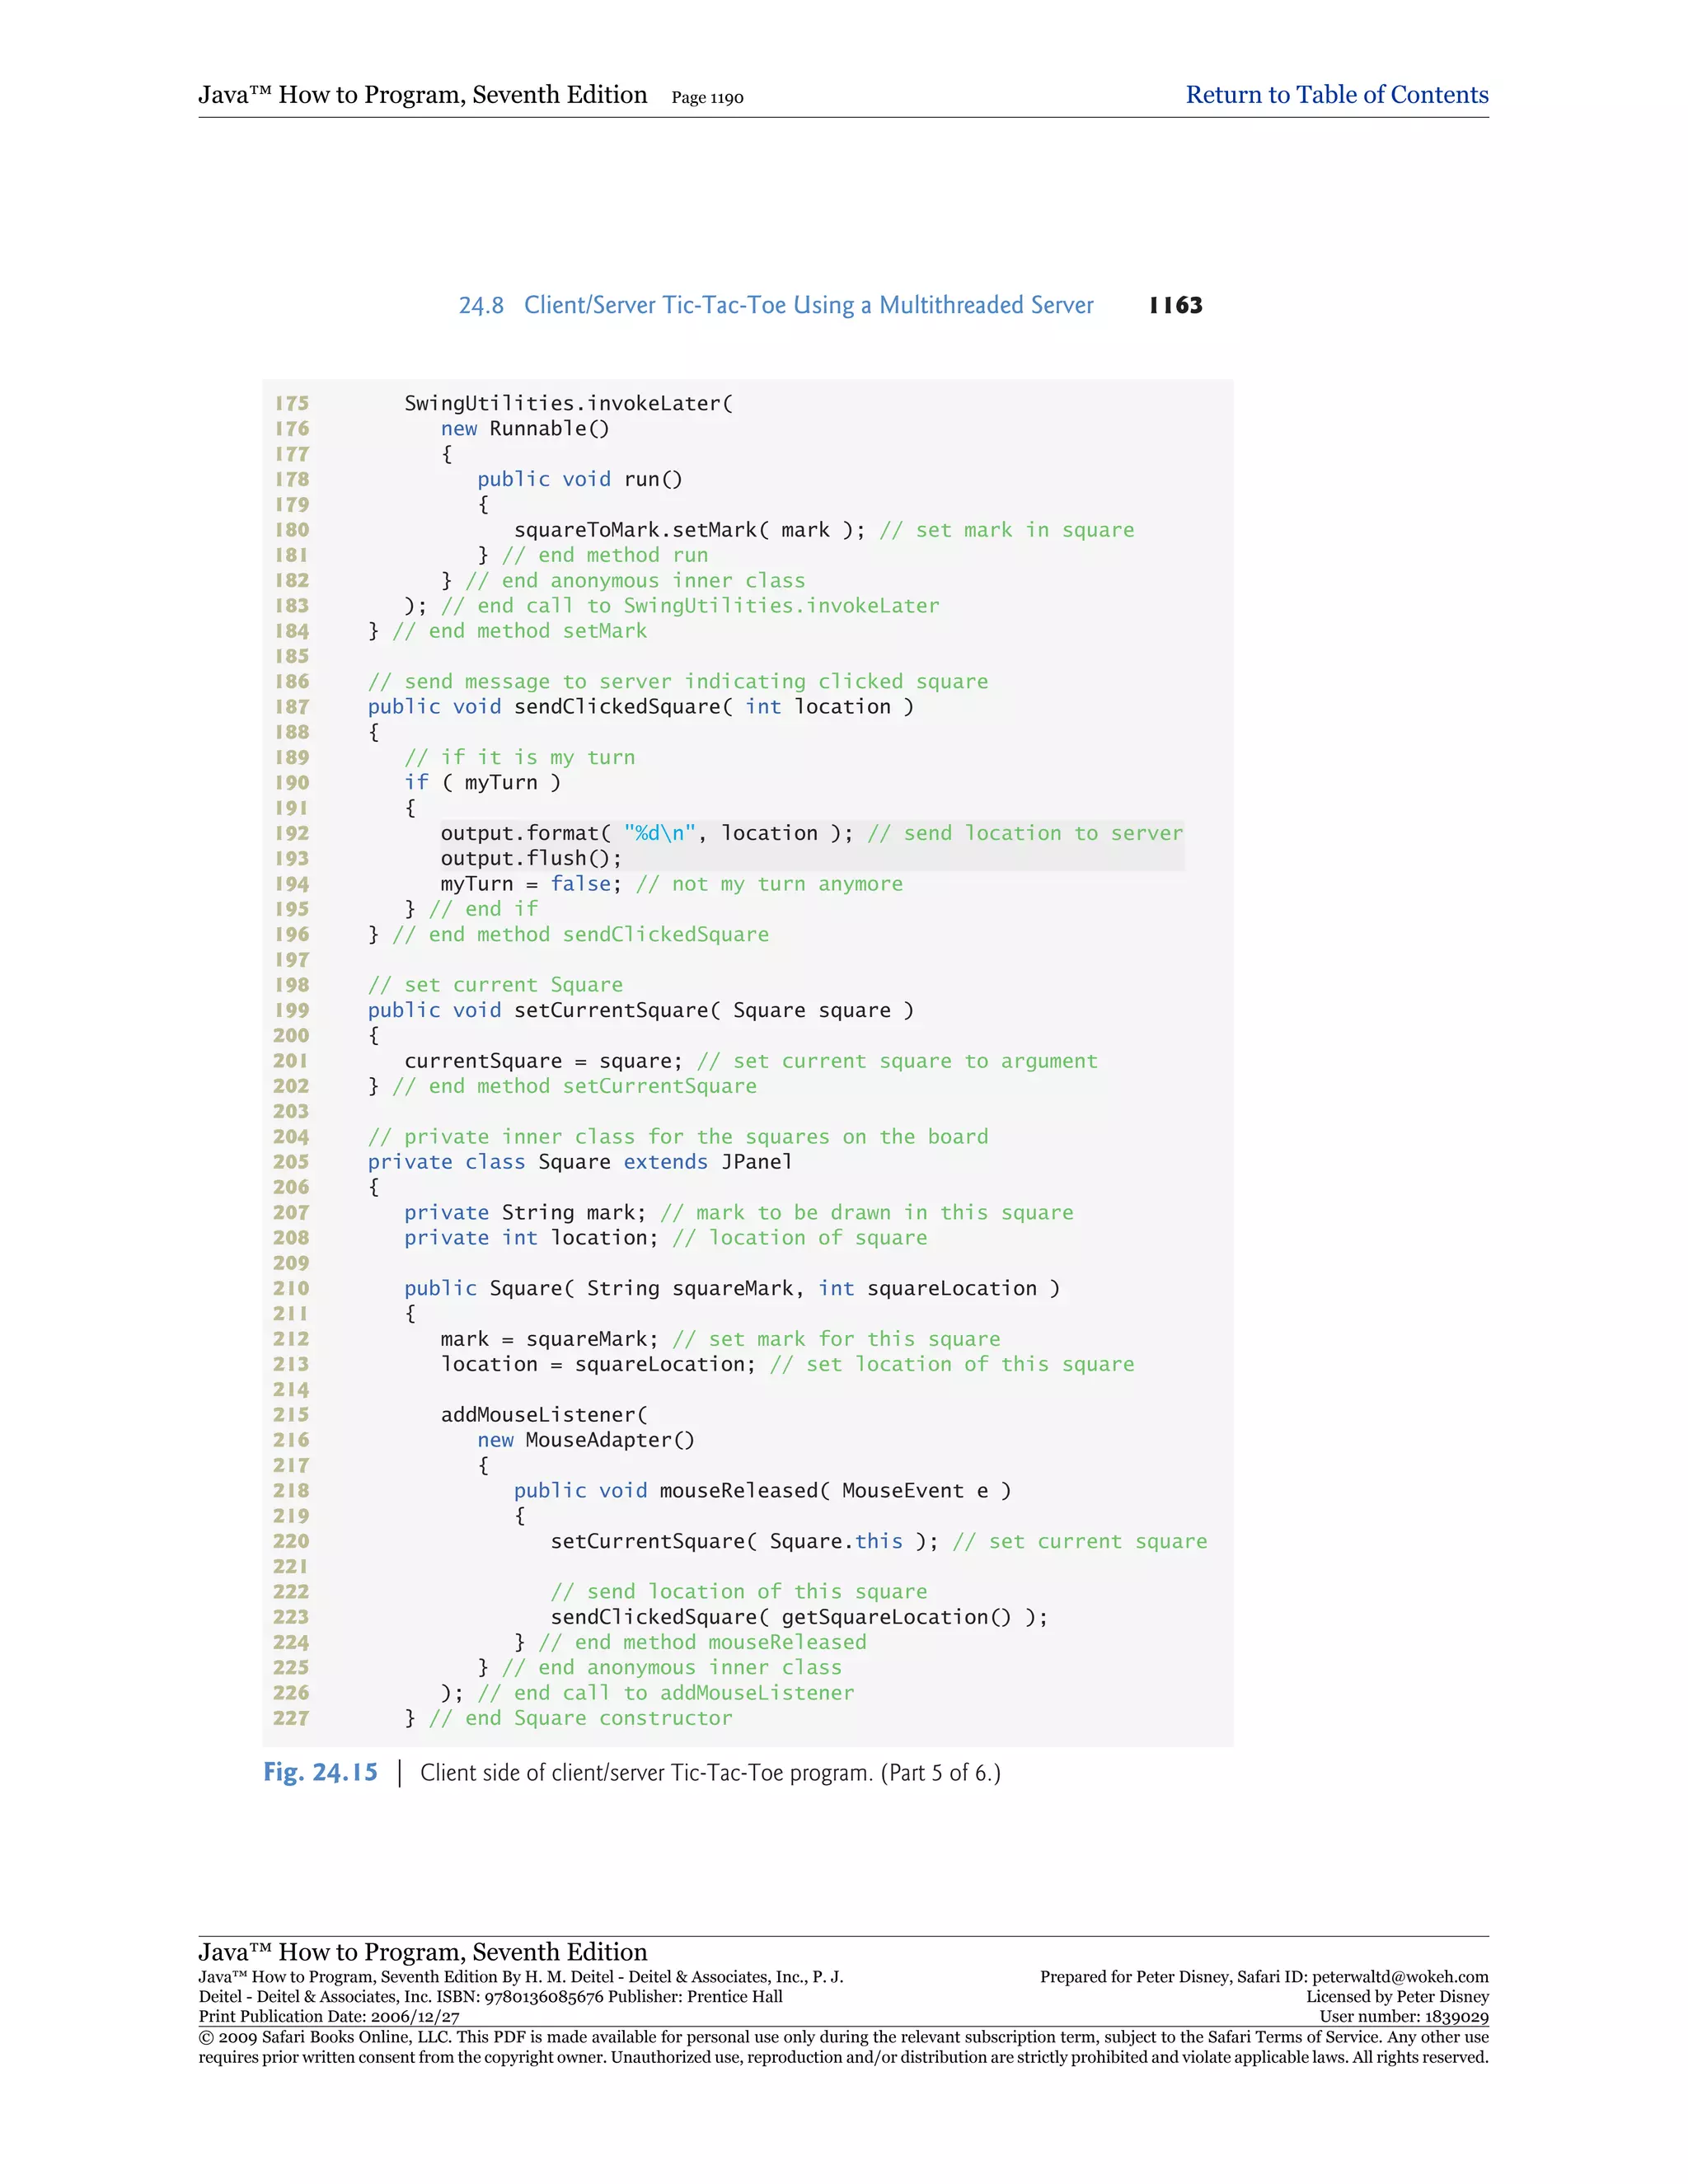
Task: Click the Return to Table of Contents link
Action: pos(1336,95)
